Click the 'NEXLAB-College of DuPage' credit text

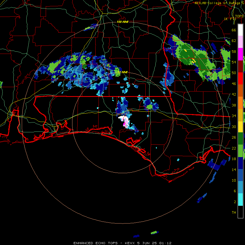click(219, 3)
